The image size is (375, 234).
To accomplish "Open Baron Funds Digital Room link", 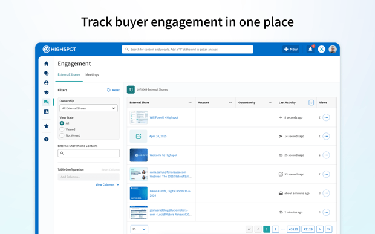I will 171,193.
